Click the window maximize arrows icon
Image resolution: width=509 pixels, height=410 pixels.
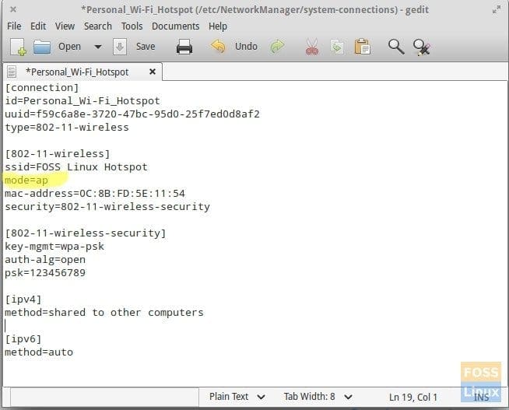coord(496,10)
